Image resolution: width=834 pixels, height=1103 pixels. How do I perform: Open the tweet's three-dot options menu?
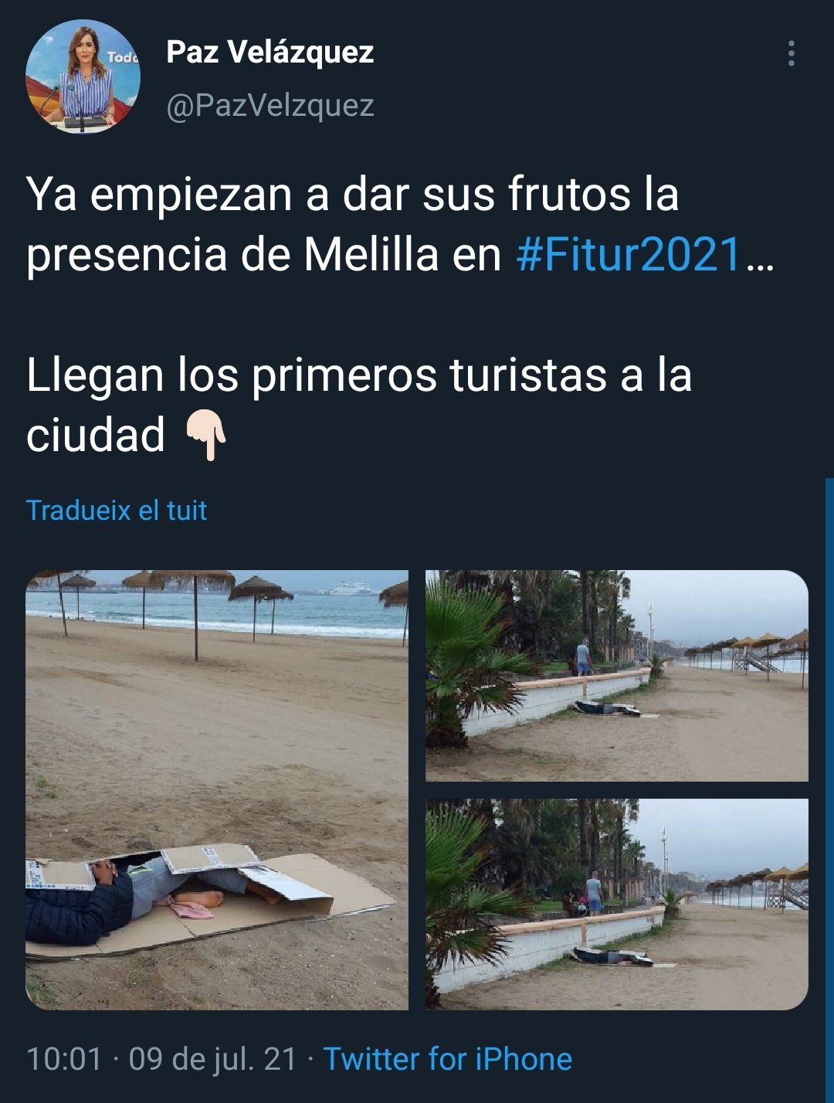pyautogui.click(x=791, y=54)
